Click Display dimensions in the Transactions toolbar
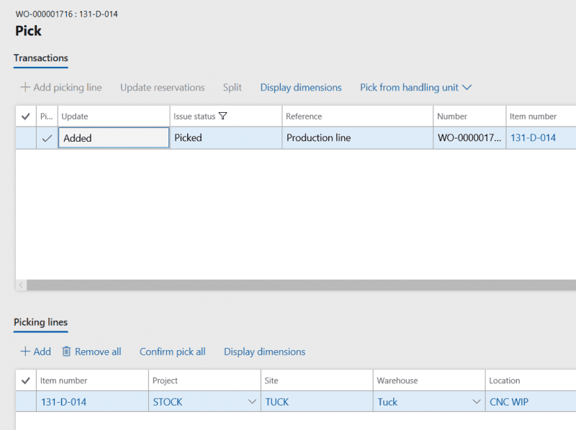This screenshot has height=430, width=576. click(301, 87)
